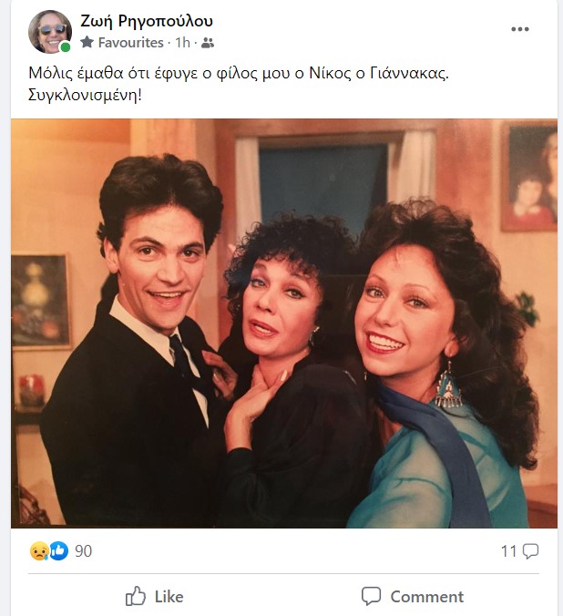The width and height of the screenshot is (563, 616).
Task: Open the 1h timestamp link
Action: (182, 43)
